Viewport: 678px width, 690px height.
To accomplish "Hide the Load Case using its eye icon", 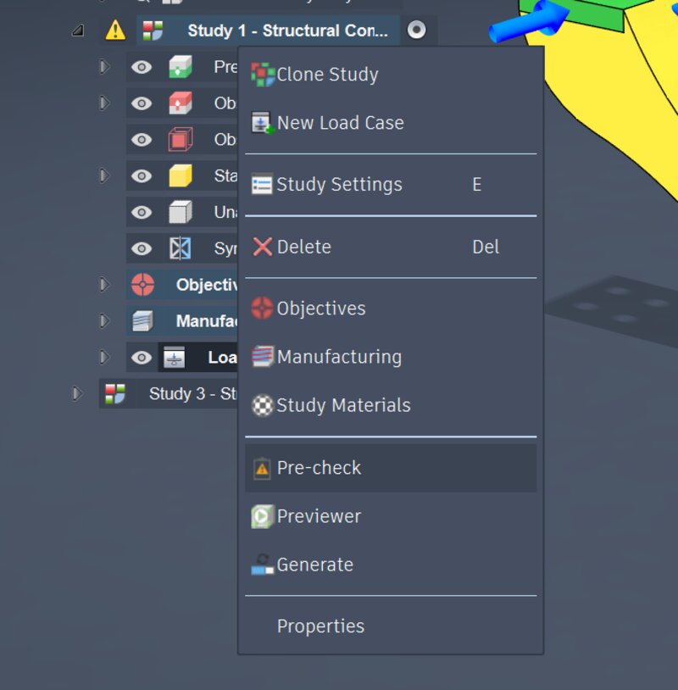I will tap(142, 358).
